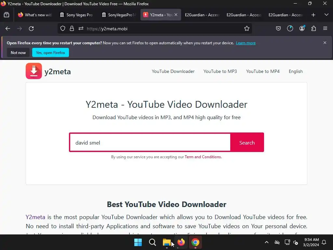Open YouTube to MP4 page
The width and height of the screenshot is (333, 250).
pyautogui.click(x=263, y=71)
